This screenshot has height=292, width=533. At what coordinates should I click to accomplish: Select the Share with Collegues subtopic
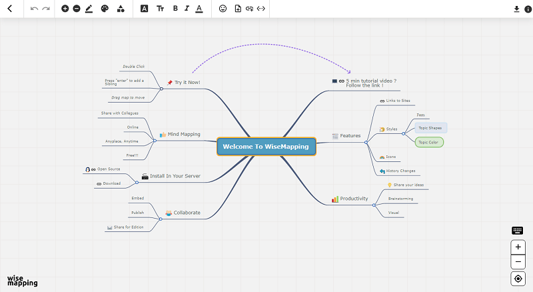point(120,113)
